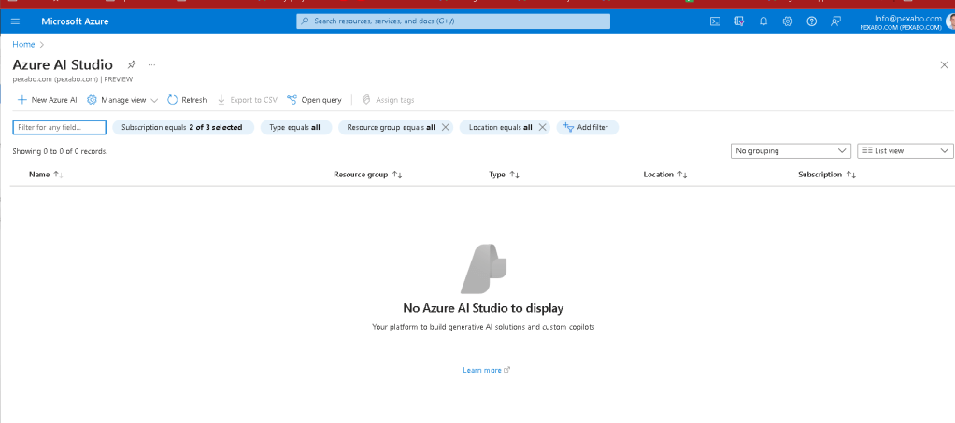The height and width of the screenshot is (423, 955).
Task: Remove the Location filter
Action: pyautogui.click(x=543, y=127)
